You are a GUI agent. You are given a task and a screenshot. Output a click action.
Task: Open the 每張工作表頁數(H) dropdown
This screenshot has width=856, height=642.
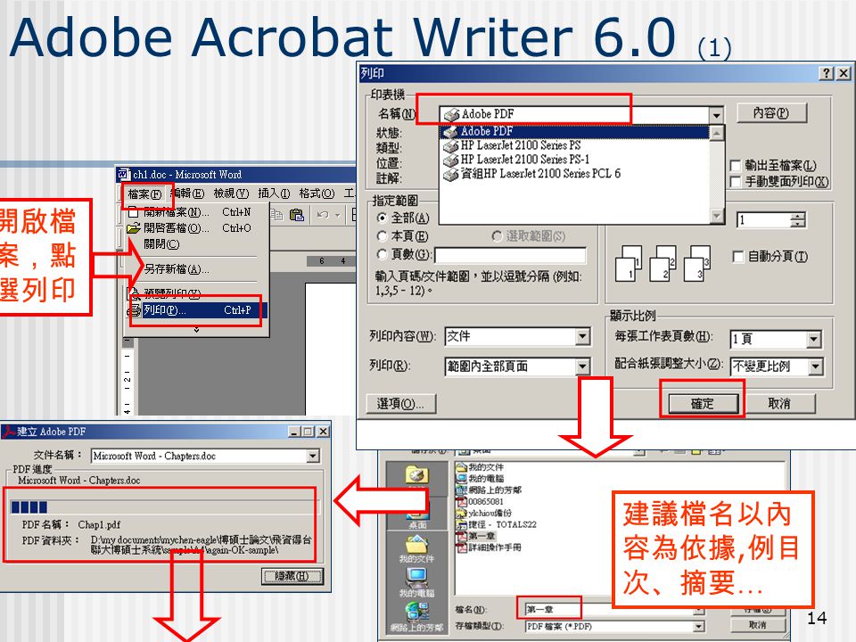(814, 339)
